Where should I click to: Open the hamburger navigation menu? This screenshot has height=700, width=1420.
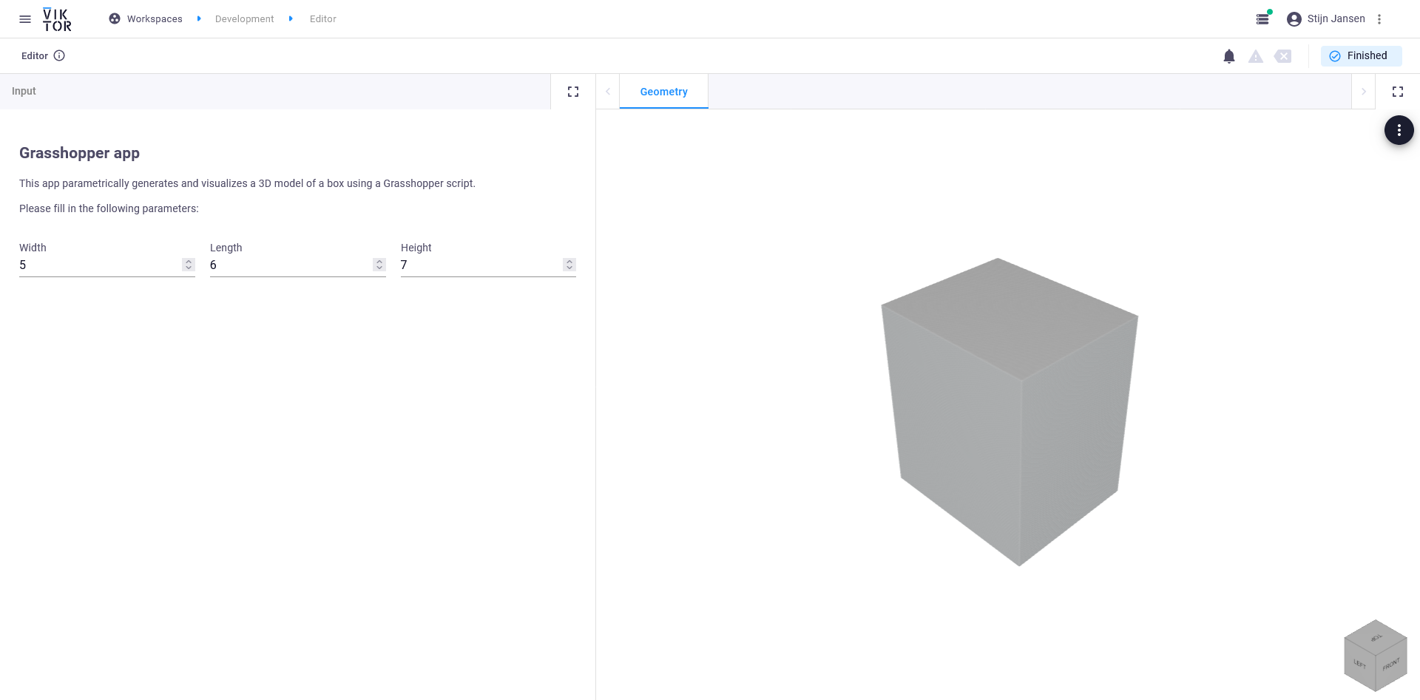coord(25,19)
